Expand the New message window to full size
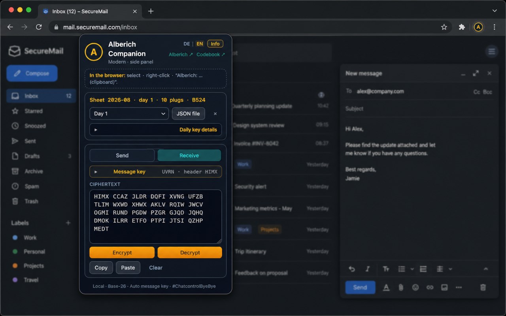506x316 pixels. tap(476, 73)
